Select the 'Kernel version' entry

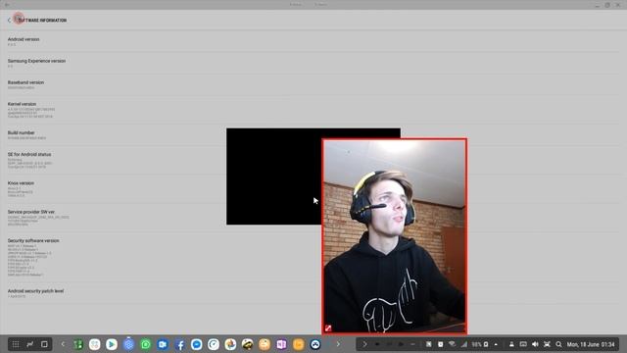(x=313, y=110)
